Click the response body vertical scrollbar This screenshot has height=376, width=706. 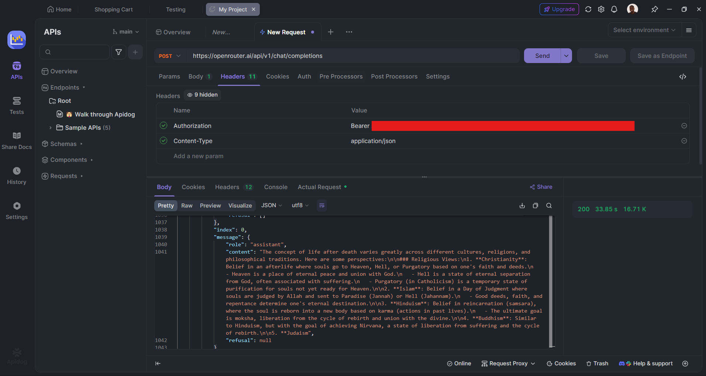click(x=551, y=281)
